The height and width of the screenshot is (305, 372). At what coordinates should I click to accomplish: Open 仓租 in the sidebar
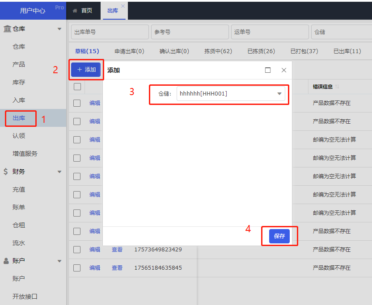click(x=19, y=225)
